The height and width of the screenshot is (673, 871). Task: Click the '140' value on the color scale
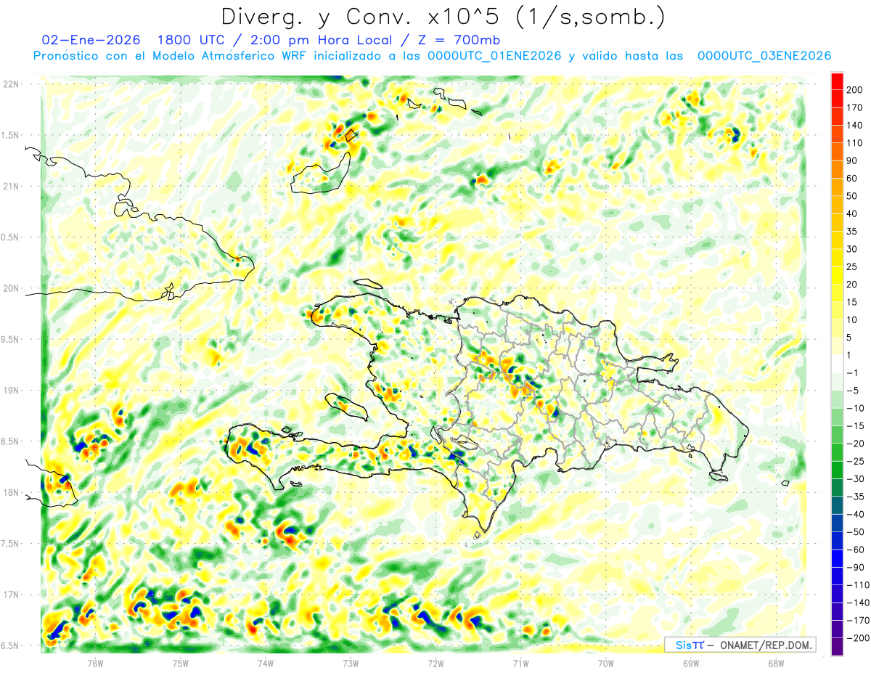[856, 125]
